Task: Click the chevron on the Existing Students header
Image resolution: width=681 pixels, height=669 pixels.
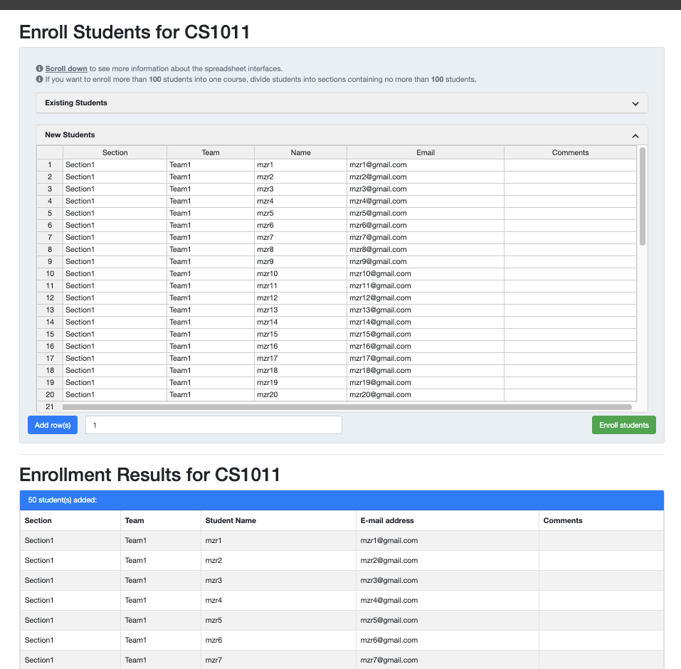Action: tap(635, 103)
